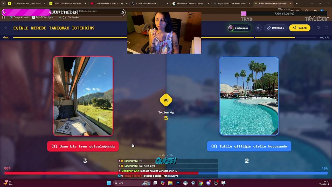Image resolution: width=332 pixels, height=187 pixels.
Task: Report the quiz with the flag icon
Action: point(318,28)
